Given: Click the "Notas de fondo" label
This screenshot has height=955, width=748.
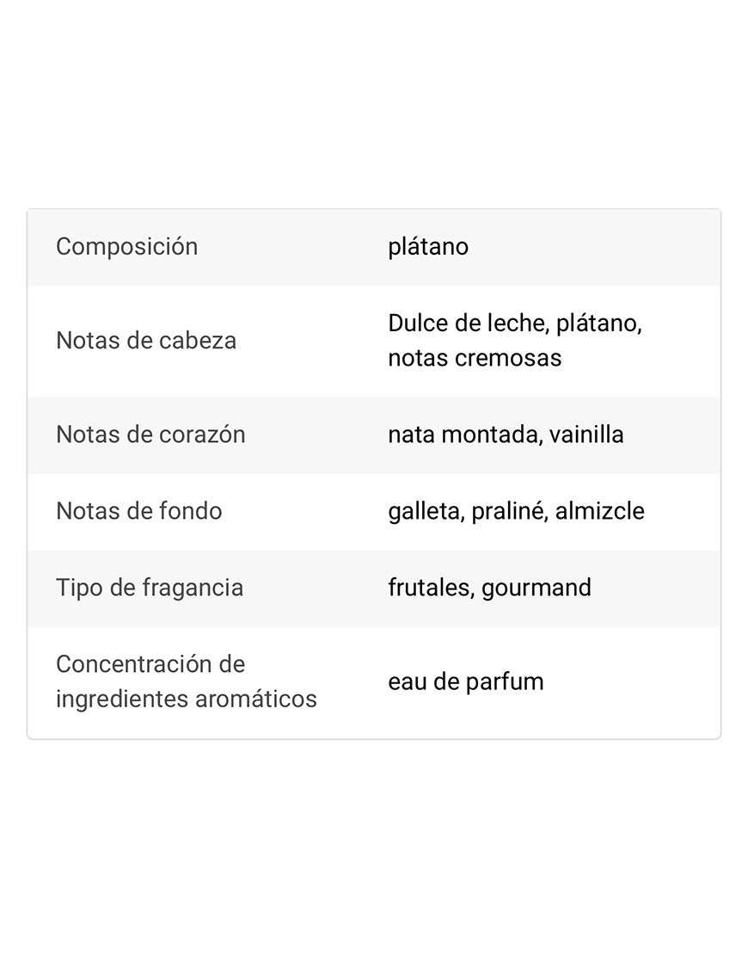Looking at the screenshot, I should [x=139, y=511].
